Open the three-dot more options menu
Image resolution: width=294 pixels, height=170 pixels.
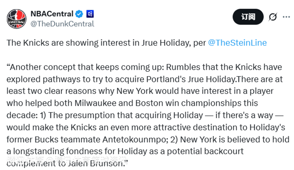(286, 17)
